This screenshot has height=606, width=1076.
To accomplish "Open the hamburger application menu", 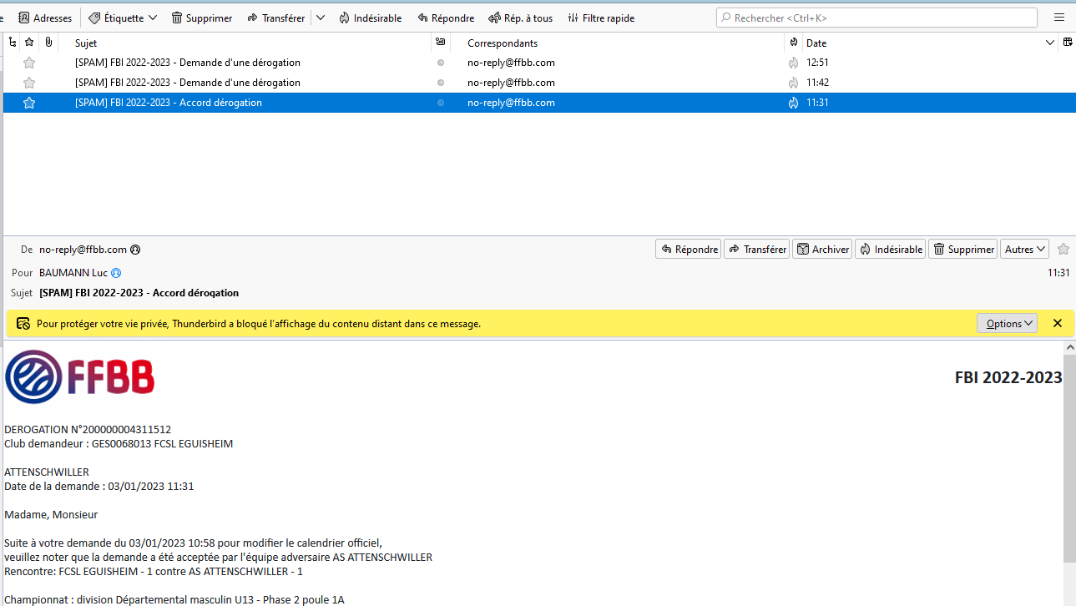I will point(1058,18).
